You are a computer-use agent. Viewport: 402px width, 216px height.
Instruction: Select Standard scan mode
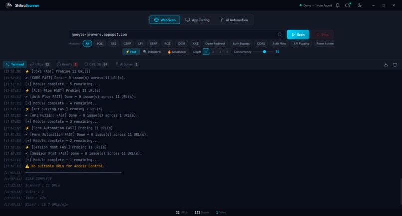click(x=152, y=52)
